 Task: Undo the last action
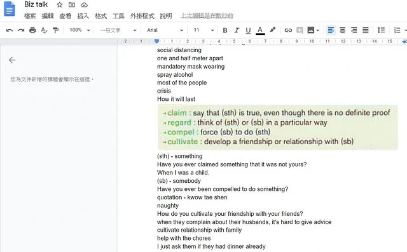10,30
